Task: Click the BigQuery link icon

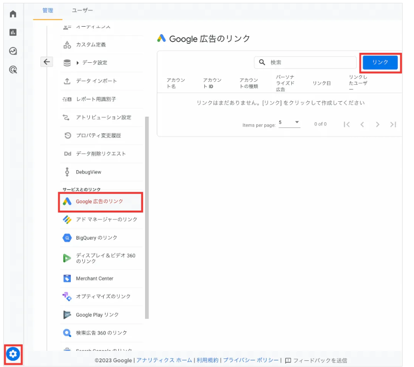Action: click(x=67, y=238)
